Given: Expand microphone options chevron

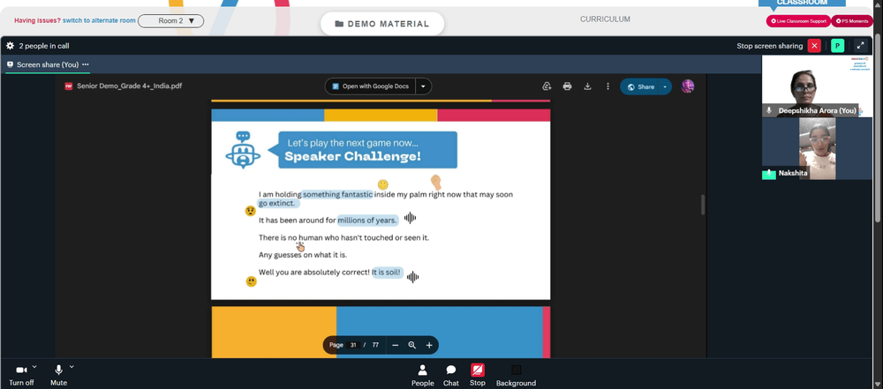Looking at the screenshot, I should tap(72, 366).
